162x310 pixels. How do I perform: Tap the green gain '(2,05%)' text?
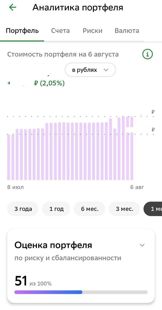[52, 83]
